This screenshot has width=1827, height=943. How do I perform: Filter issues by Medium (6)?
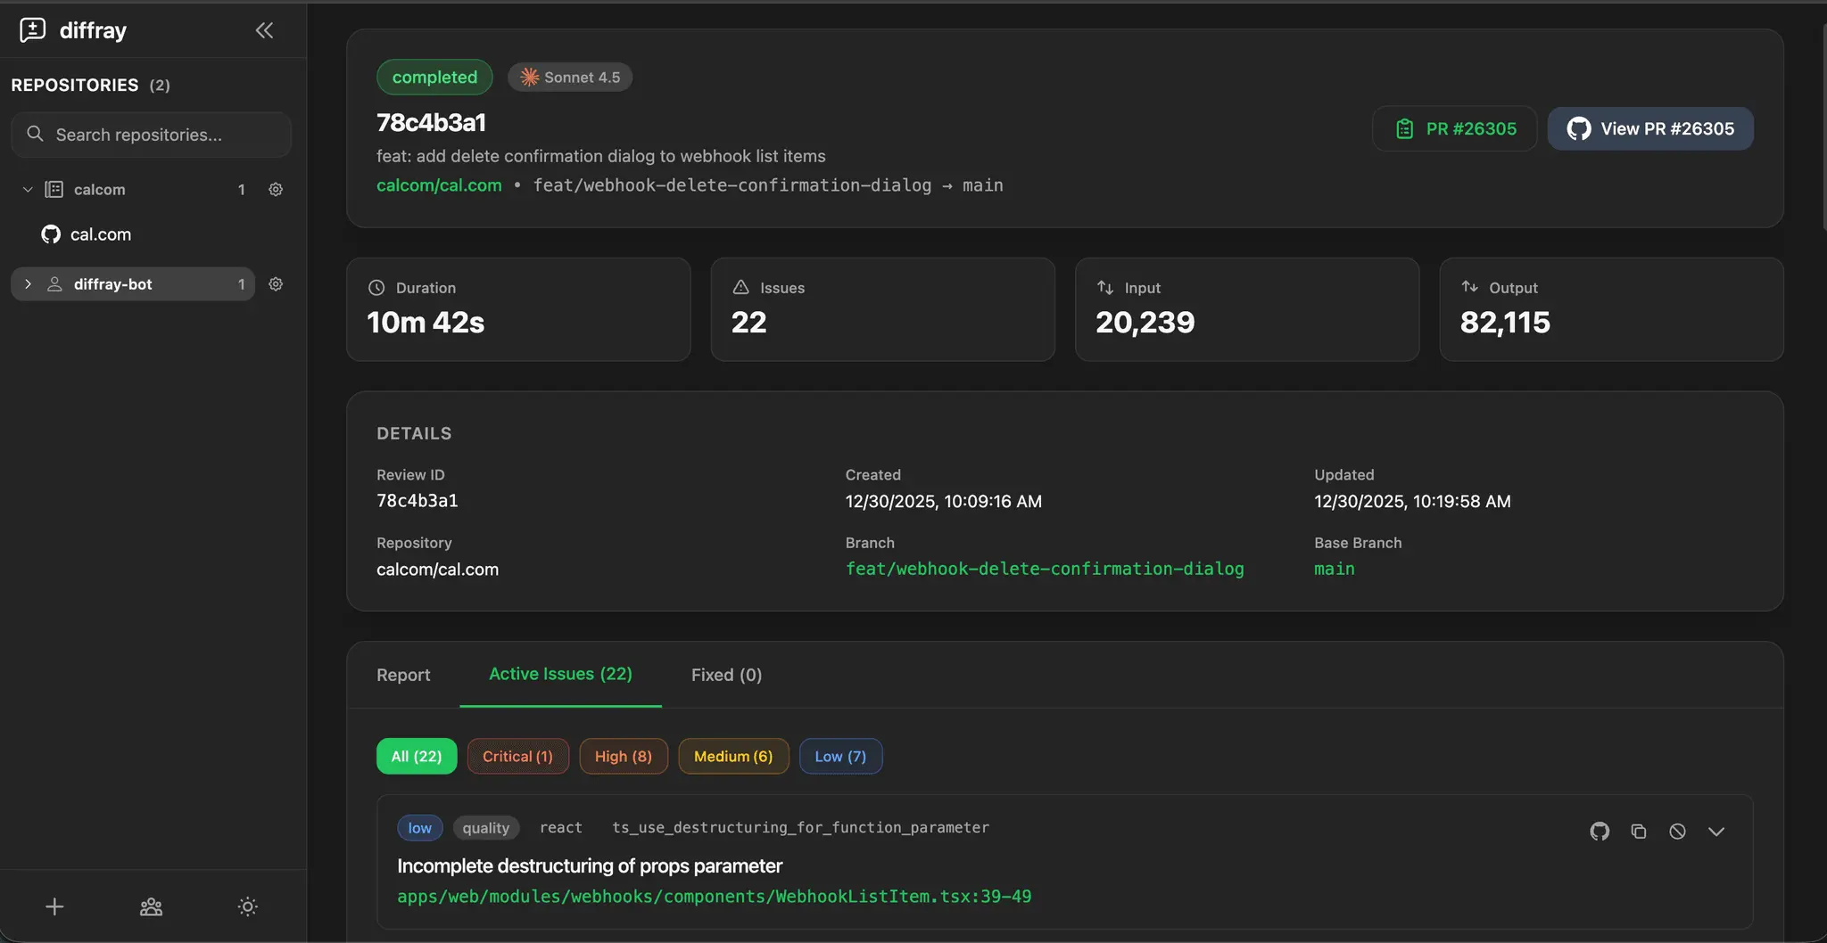coord(733,756)
